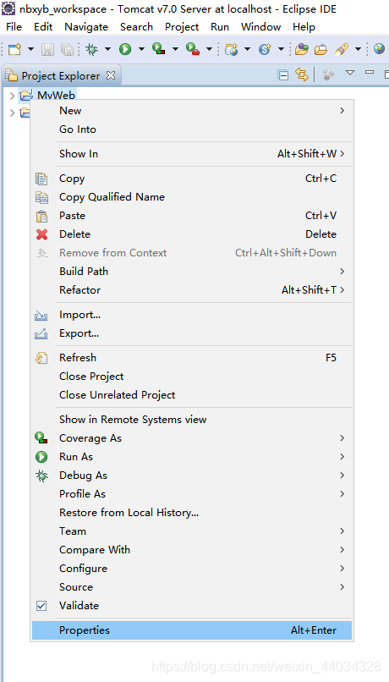Open the Compare With submenu
The width and height of the screenshot is (389, 682).
click(192, 550)
